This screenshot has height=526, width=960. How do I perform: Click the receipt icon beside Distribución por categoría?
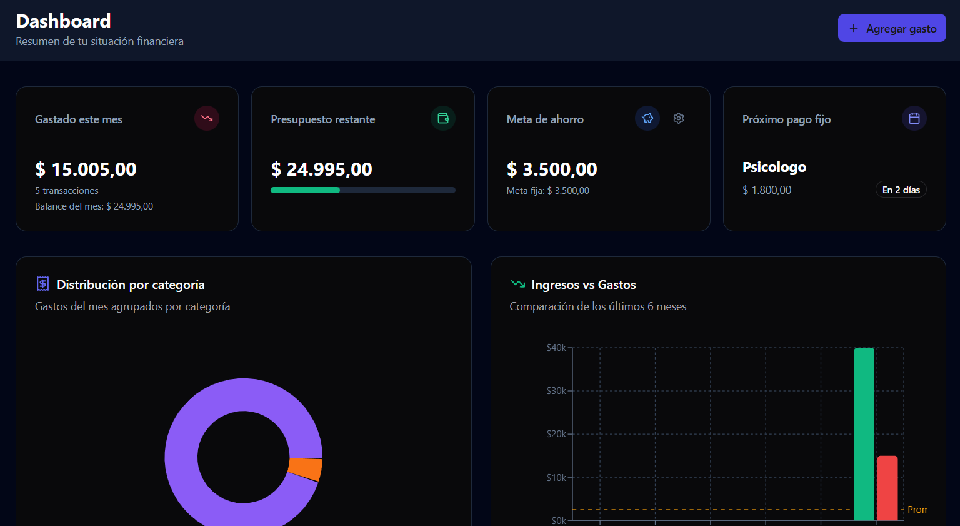tap(42, 283)
